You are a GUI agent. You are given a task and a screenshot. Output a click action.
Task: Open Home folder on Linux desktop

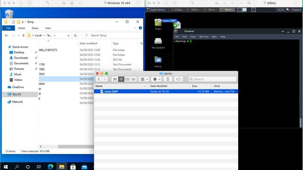(158, 62)
